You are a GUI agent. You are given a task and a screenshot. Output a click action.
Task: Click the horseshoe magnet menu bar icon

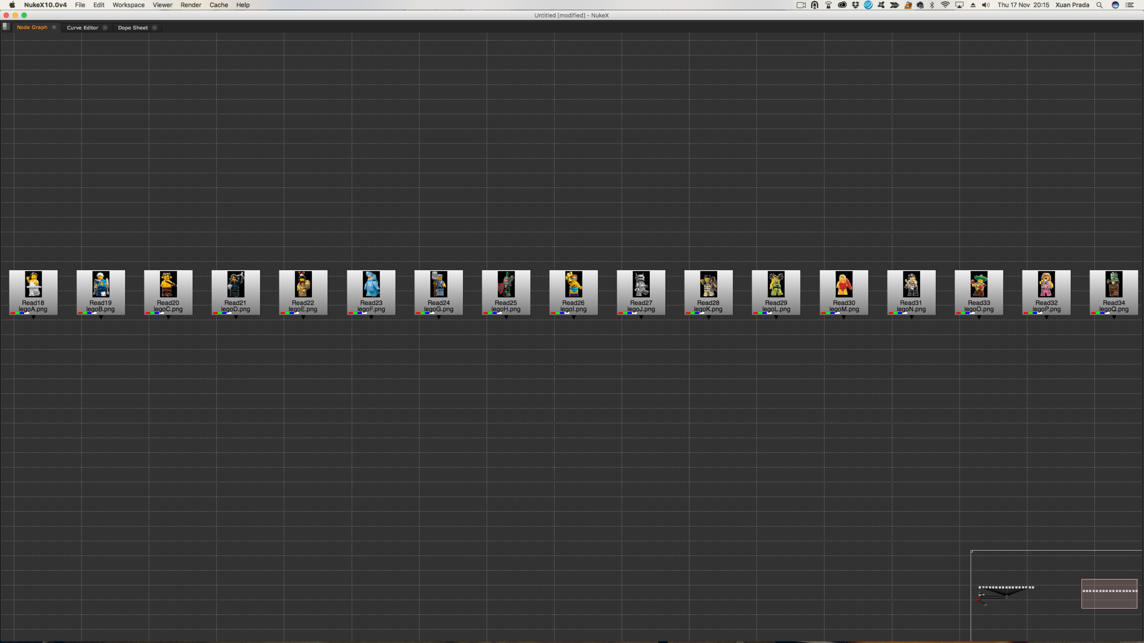click(815, 5)
